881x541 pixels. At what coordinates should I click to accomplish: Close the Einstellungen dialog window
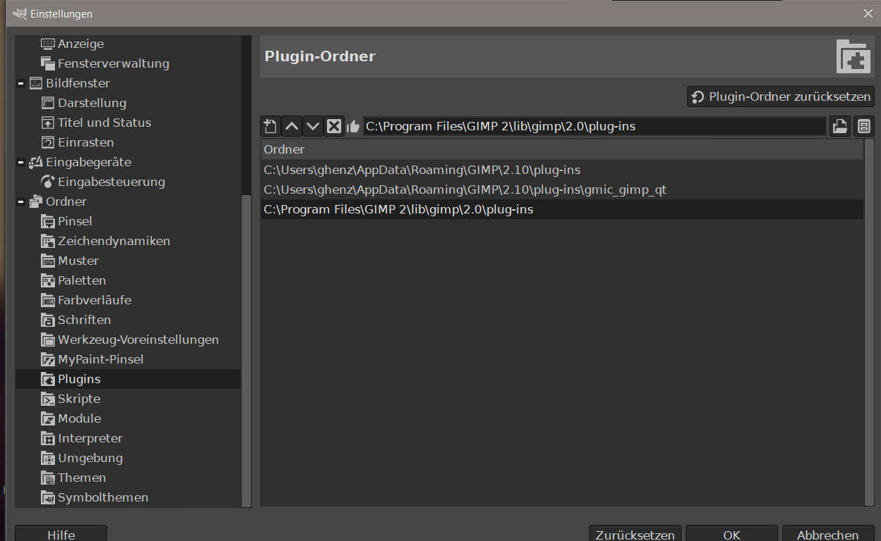(868, 13)
